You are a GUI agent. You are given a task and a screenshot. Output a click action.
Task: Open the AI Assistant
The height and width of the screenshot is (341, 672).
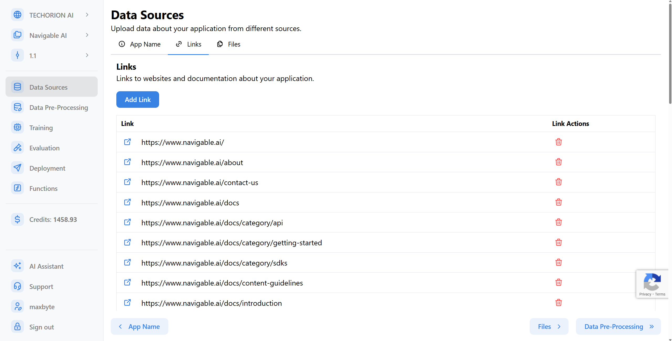pyautogui.click(x=46, y=266)
